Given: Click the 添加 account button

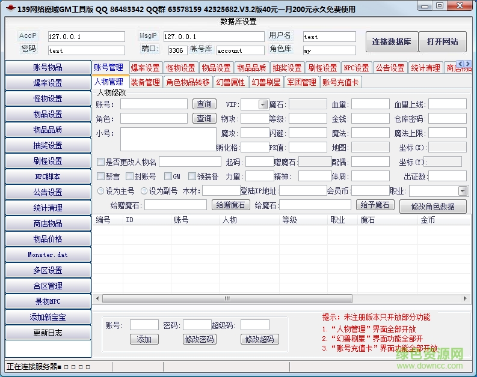Looking at the screenshot, I should [x=144, y=339].
